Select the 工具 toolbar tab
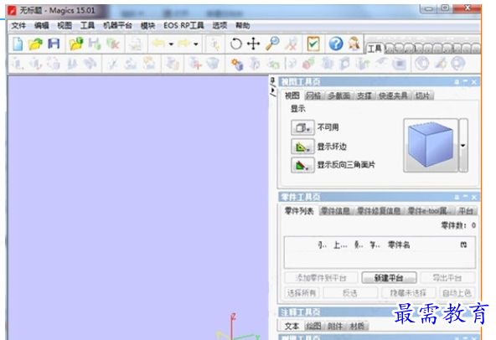 [x=375, y=49]
